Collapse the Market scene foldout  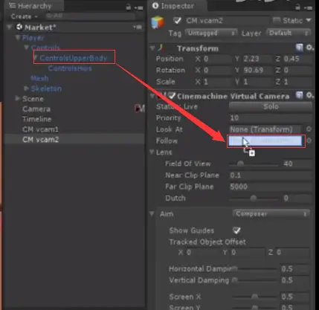(x=10, y=27)
